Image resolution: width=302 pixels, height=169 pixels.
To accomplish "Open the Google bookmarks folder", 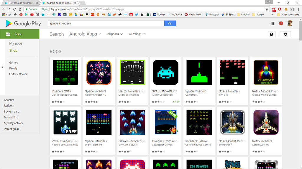I will [x=258, y=15].
